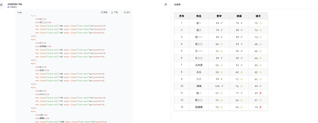Click code line <td>7</td>
318x123 pixels.
pos(41,43)
